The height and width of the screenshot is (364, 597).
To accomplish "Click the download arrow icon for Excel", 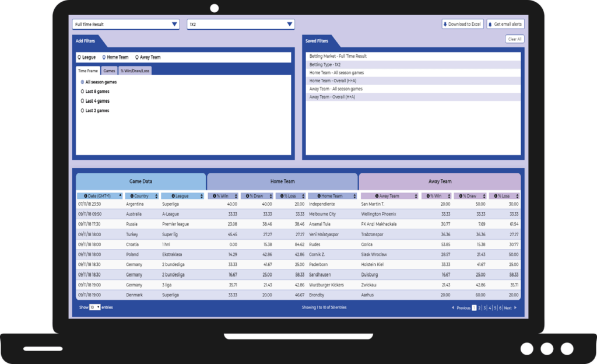I will (445, 24).
